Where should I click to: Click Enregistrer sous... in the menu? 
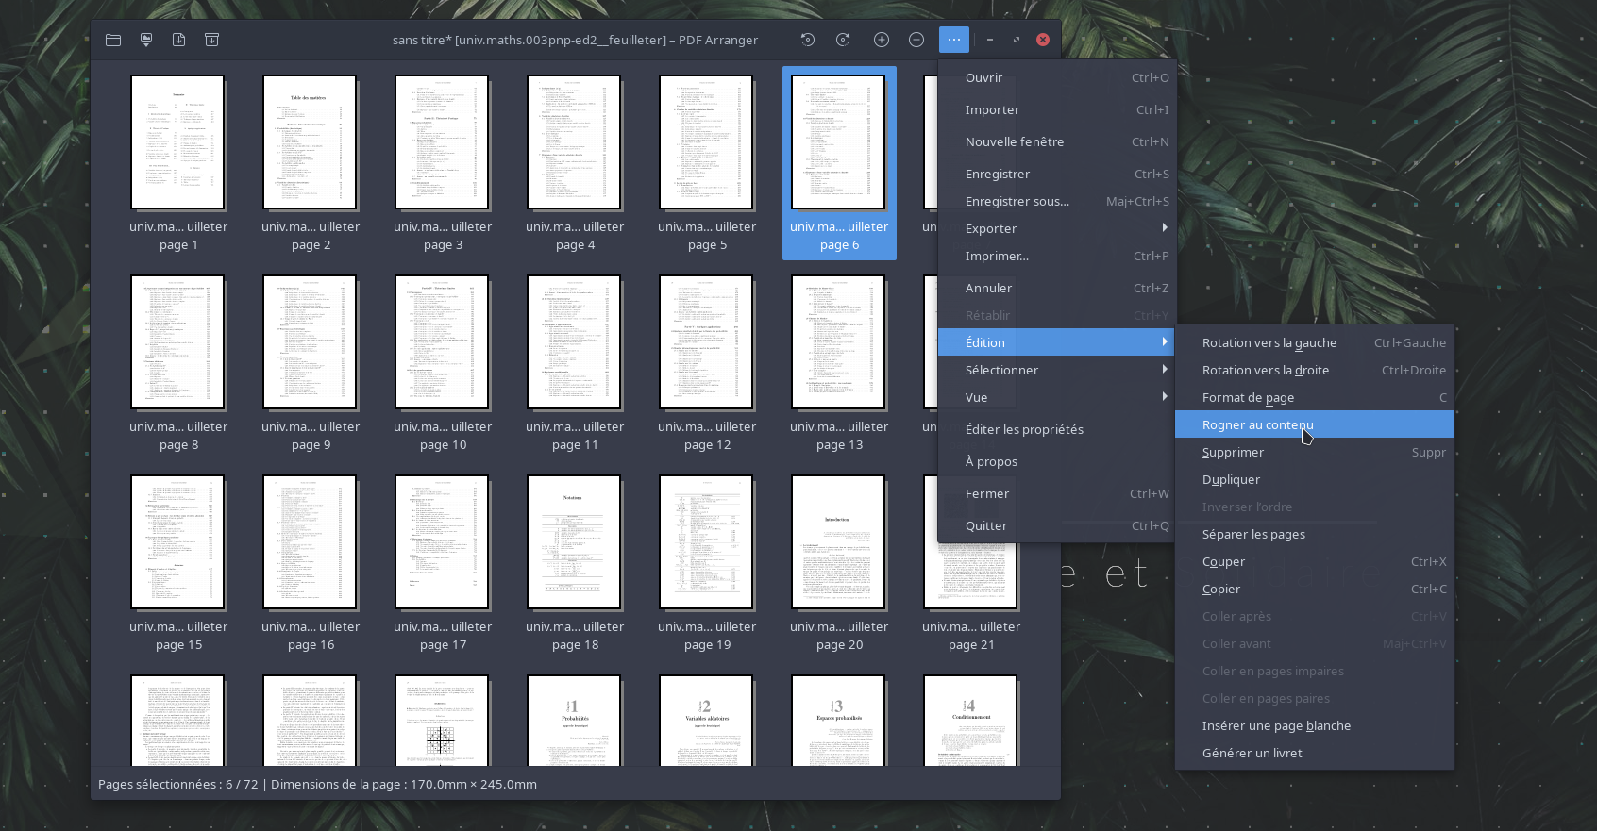(x=1017, y=201)
